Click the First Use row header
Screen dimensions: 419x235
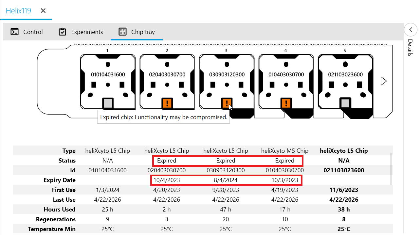click(x=64, y=190)
